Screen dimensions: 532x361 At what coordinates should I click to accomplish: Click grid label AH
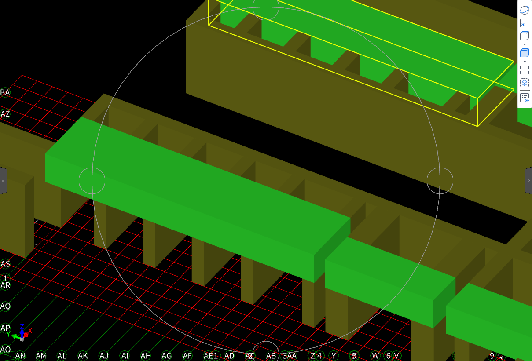pyautogui.click(x=146, y=356)
